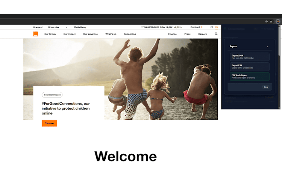Open the Our Group menu
The width and height of the screenshot is (282, 176).
[50, 34]
